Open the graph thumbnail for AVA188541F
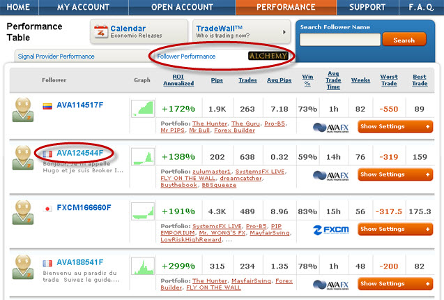This screenshot has width=444, height=300. click(x=142, y=267)
